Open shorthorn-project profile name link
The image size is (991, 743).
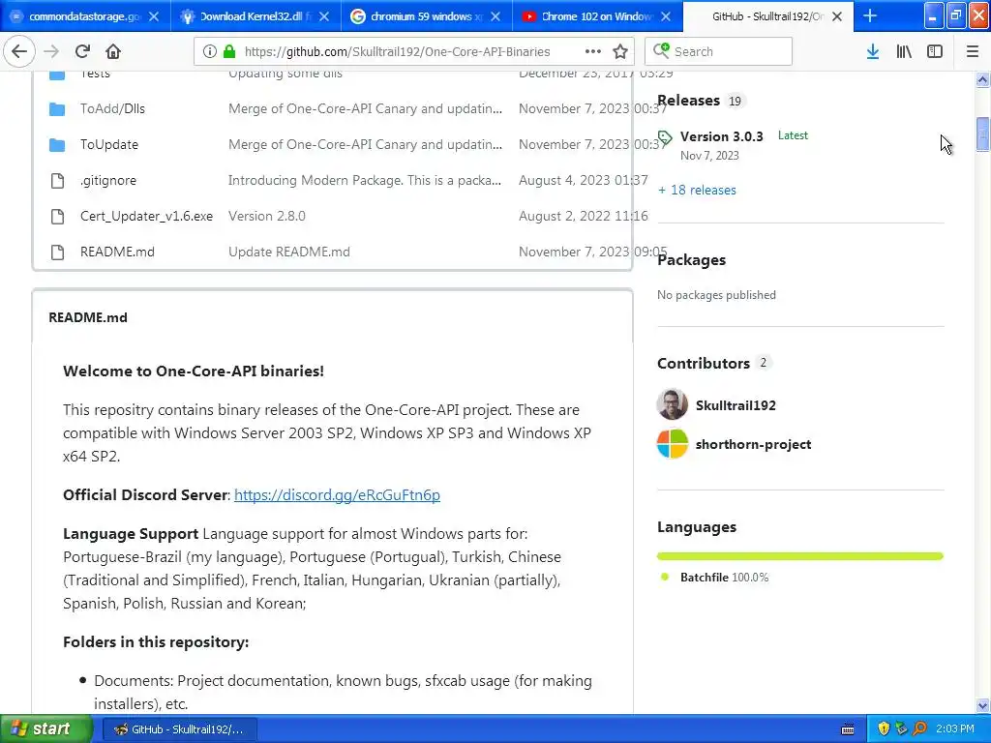point(753,444)
